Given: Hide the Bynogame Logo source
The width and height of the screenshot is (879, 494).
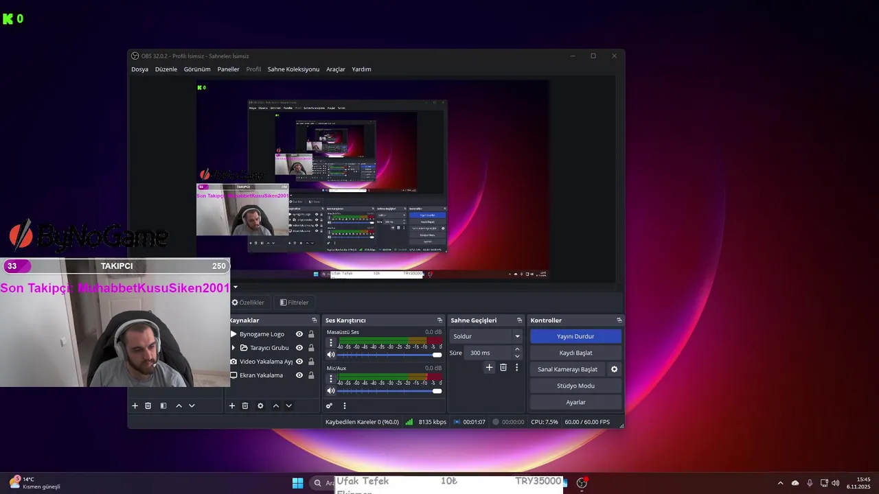Looking at the screenshot, I should pyautogui.click(x=299, y=334).
